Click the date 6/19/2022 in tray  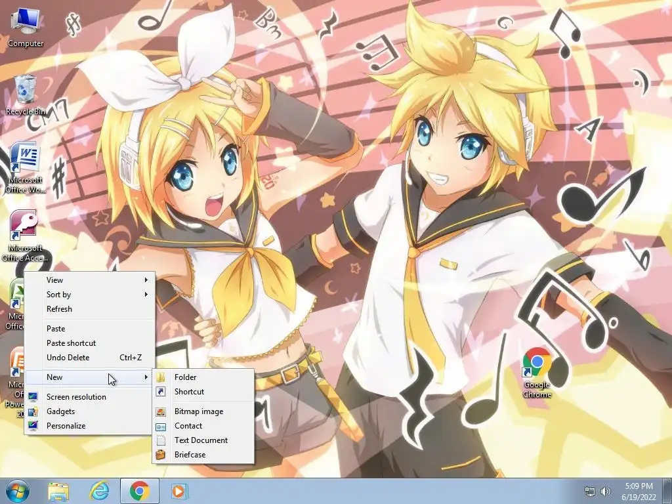[x=639, y=497]
